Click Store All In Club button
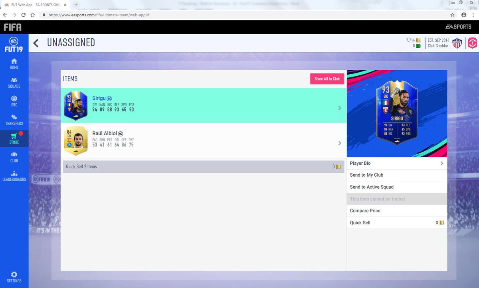Screen dimensions: 479x288 [327, 79]
